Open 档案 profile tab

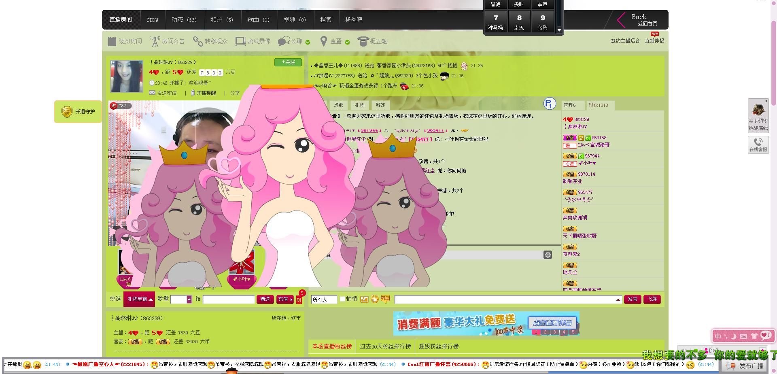[x=326, y=20]
